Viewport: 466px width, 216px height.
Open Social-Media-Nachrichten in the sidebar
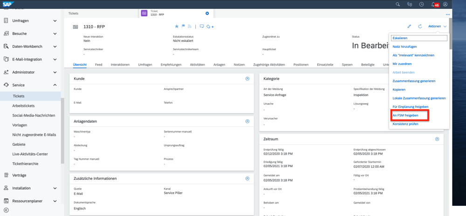34,115
